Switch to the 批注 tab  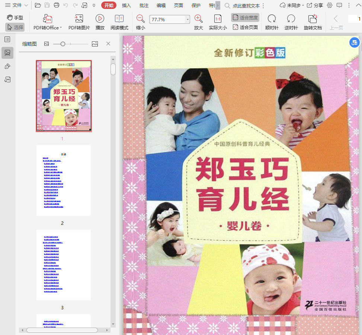point(144,5)
